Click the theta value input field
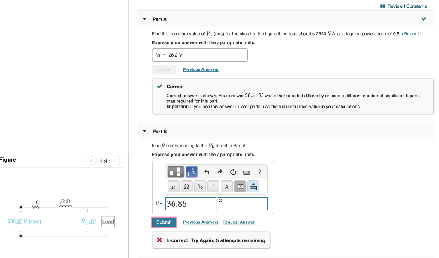The height and width of the screenshot is (258, 439). click(191, 204)
